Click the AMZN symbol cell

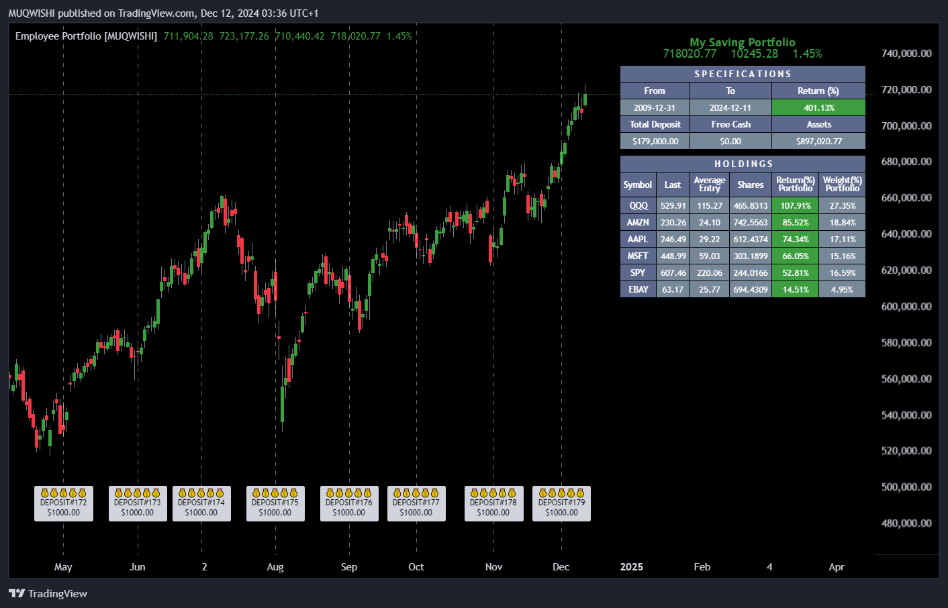[638, 222]
